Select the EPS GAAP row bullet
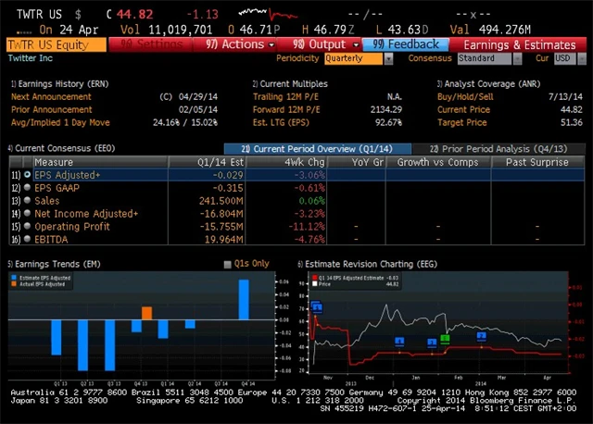Viewport: 593px width, 424px height. coord(27,187)
